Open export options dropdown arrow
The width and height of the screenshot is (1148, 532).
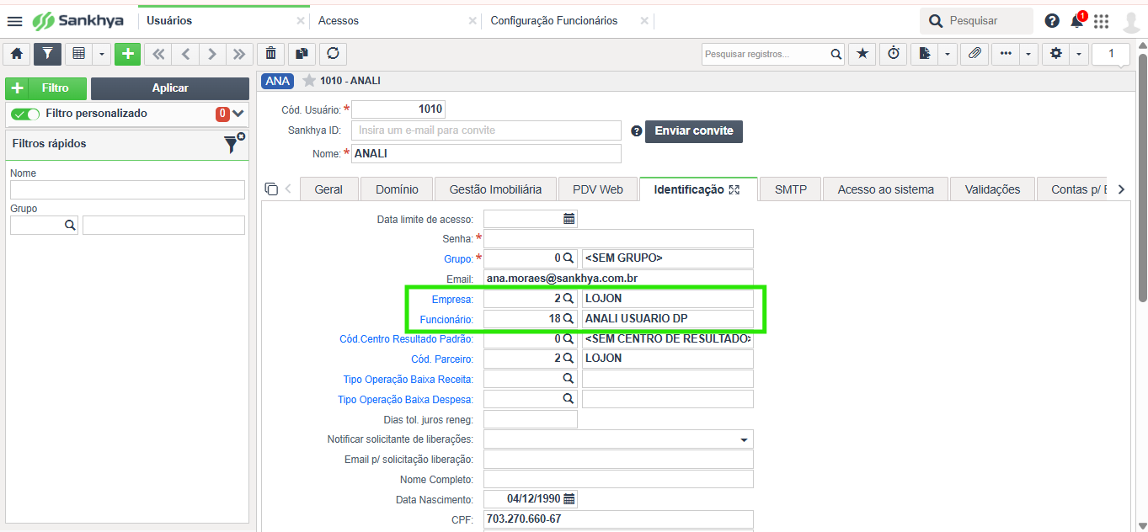coord(948,54)
